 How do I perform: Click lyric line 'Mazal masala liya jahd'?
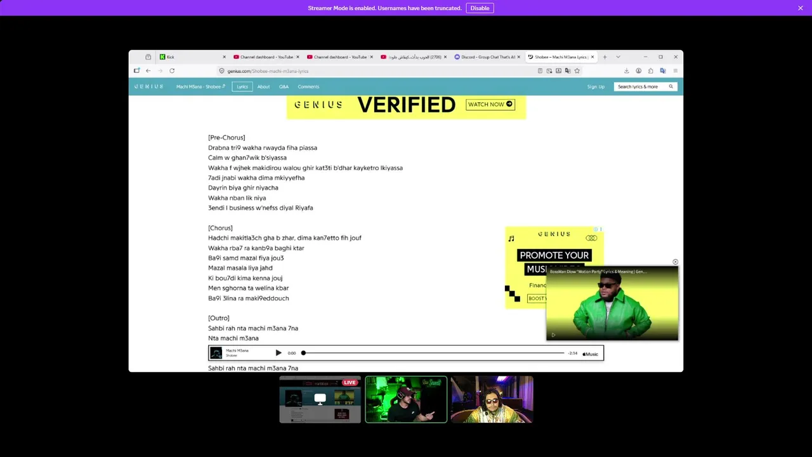click(240, 268)
